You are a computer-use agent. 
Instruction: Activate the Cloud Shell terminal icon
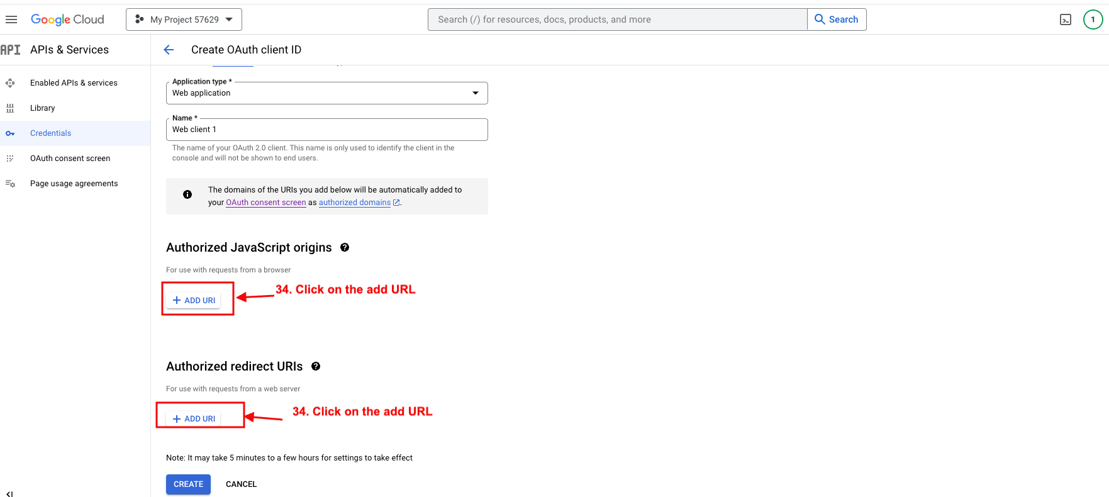(x=1066, y=20)
